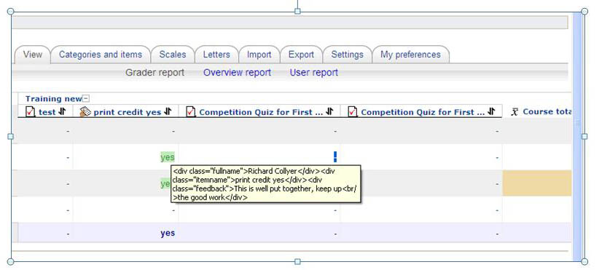
Task: Switch to the View tab
Action: (x=33, y=55)
